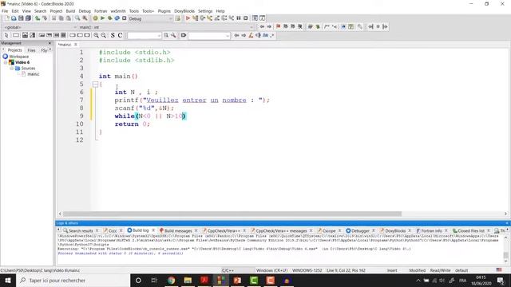511x287 pixels.
Task: Open the <global> scope dropdown
Action: click(x=40, y=27)
